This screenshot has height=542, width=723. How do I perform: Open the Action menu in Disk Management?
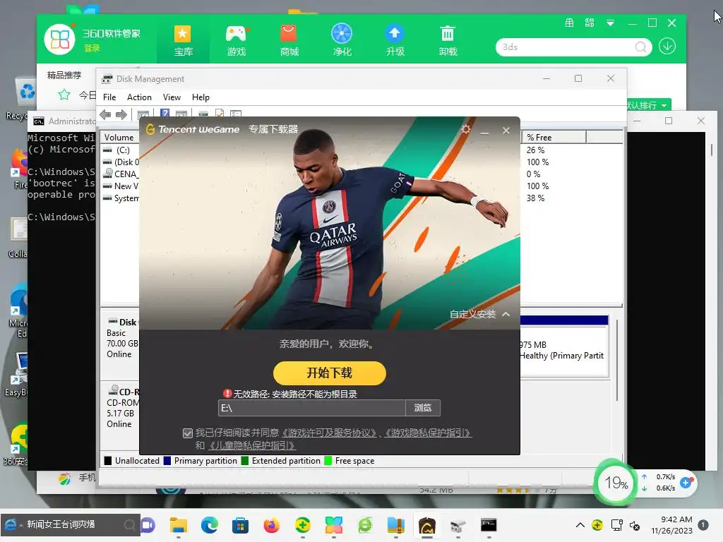139,97
